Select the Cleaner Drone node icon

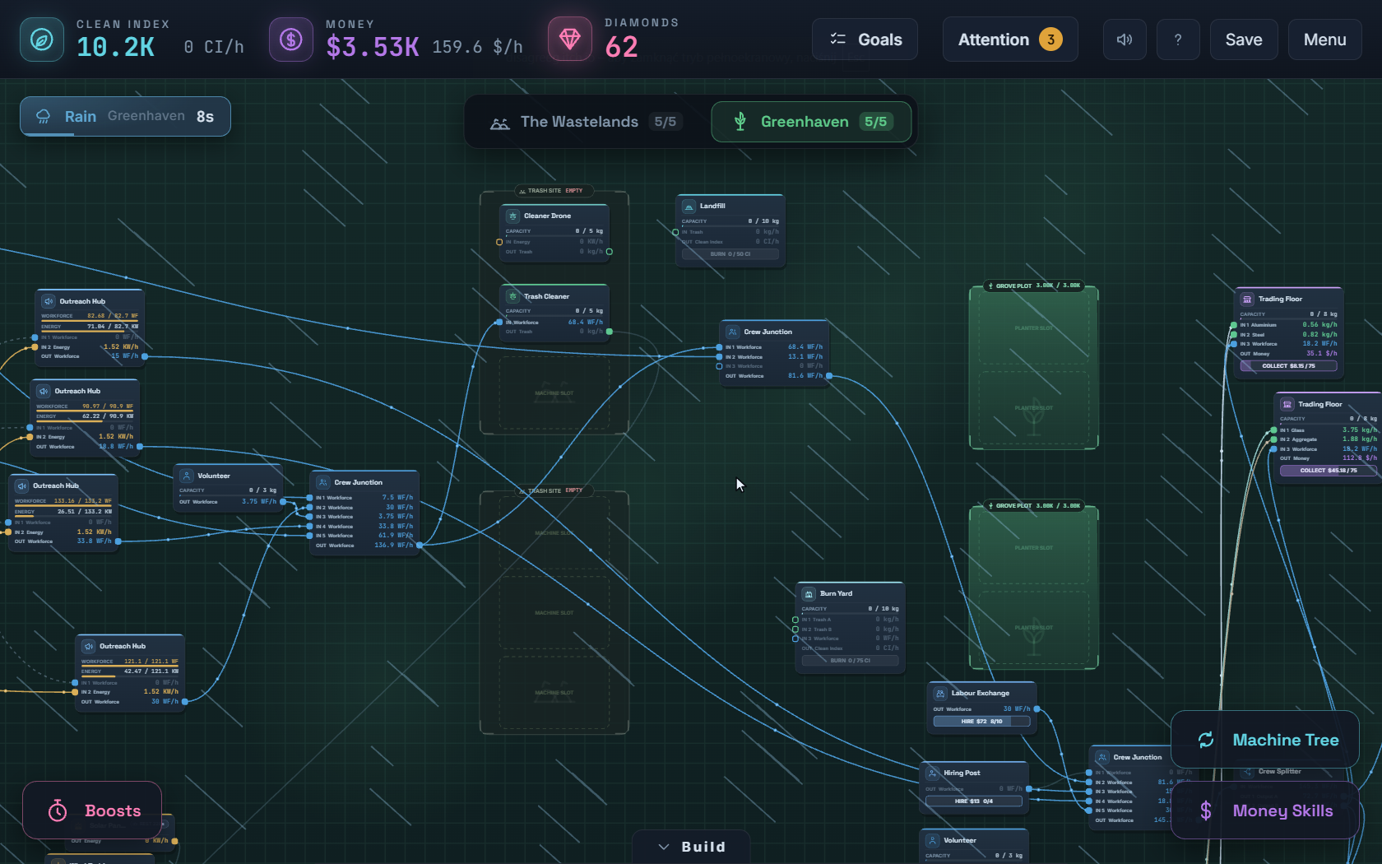coord(512,216)
